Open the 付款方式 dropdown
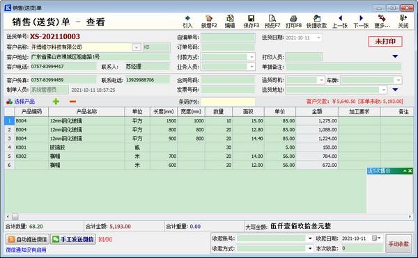Image resolution: width=418 pixels, height=258 pixels. pos(251,57)
